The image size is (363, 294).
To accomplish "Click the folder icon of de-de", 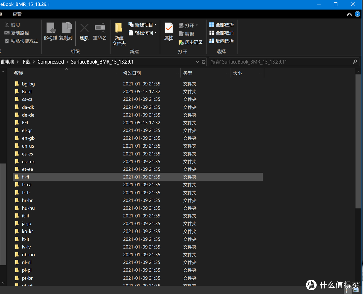I will pos(17,115).
